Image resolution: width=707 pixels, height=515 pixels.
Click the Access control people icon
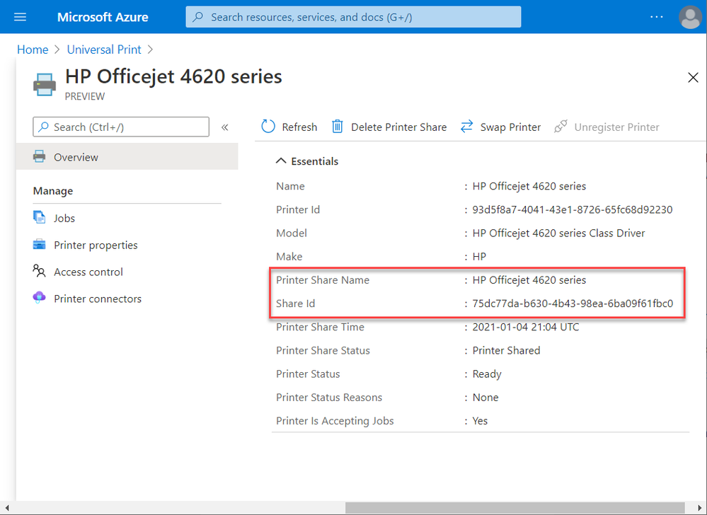point(39,271)
